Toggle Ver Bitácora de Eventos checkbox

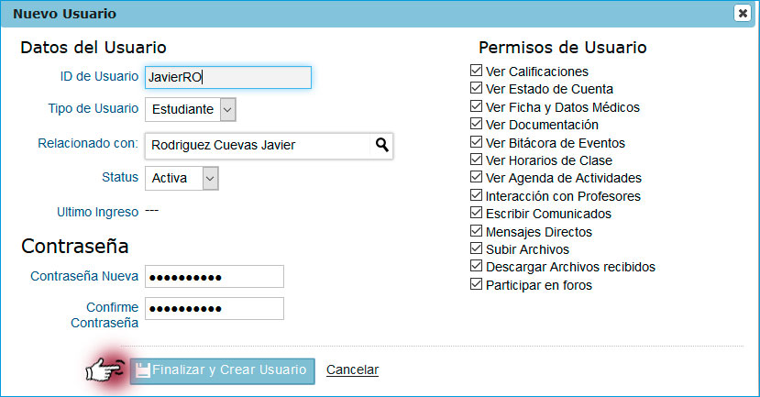pyautogui.click(x=476, y=142)
